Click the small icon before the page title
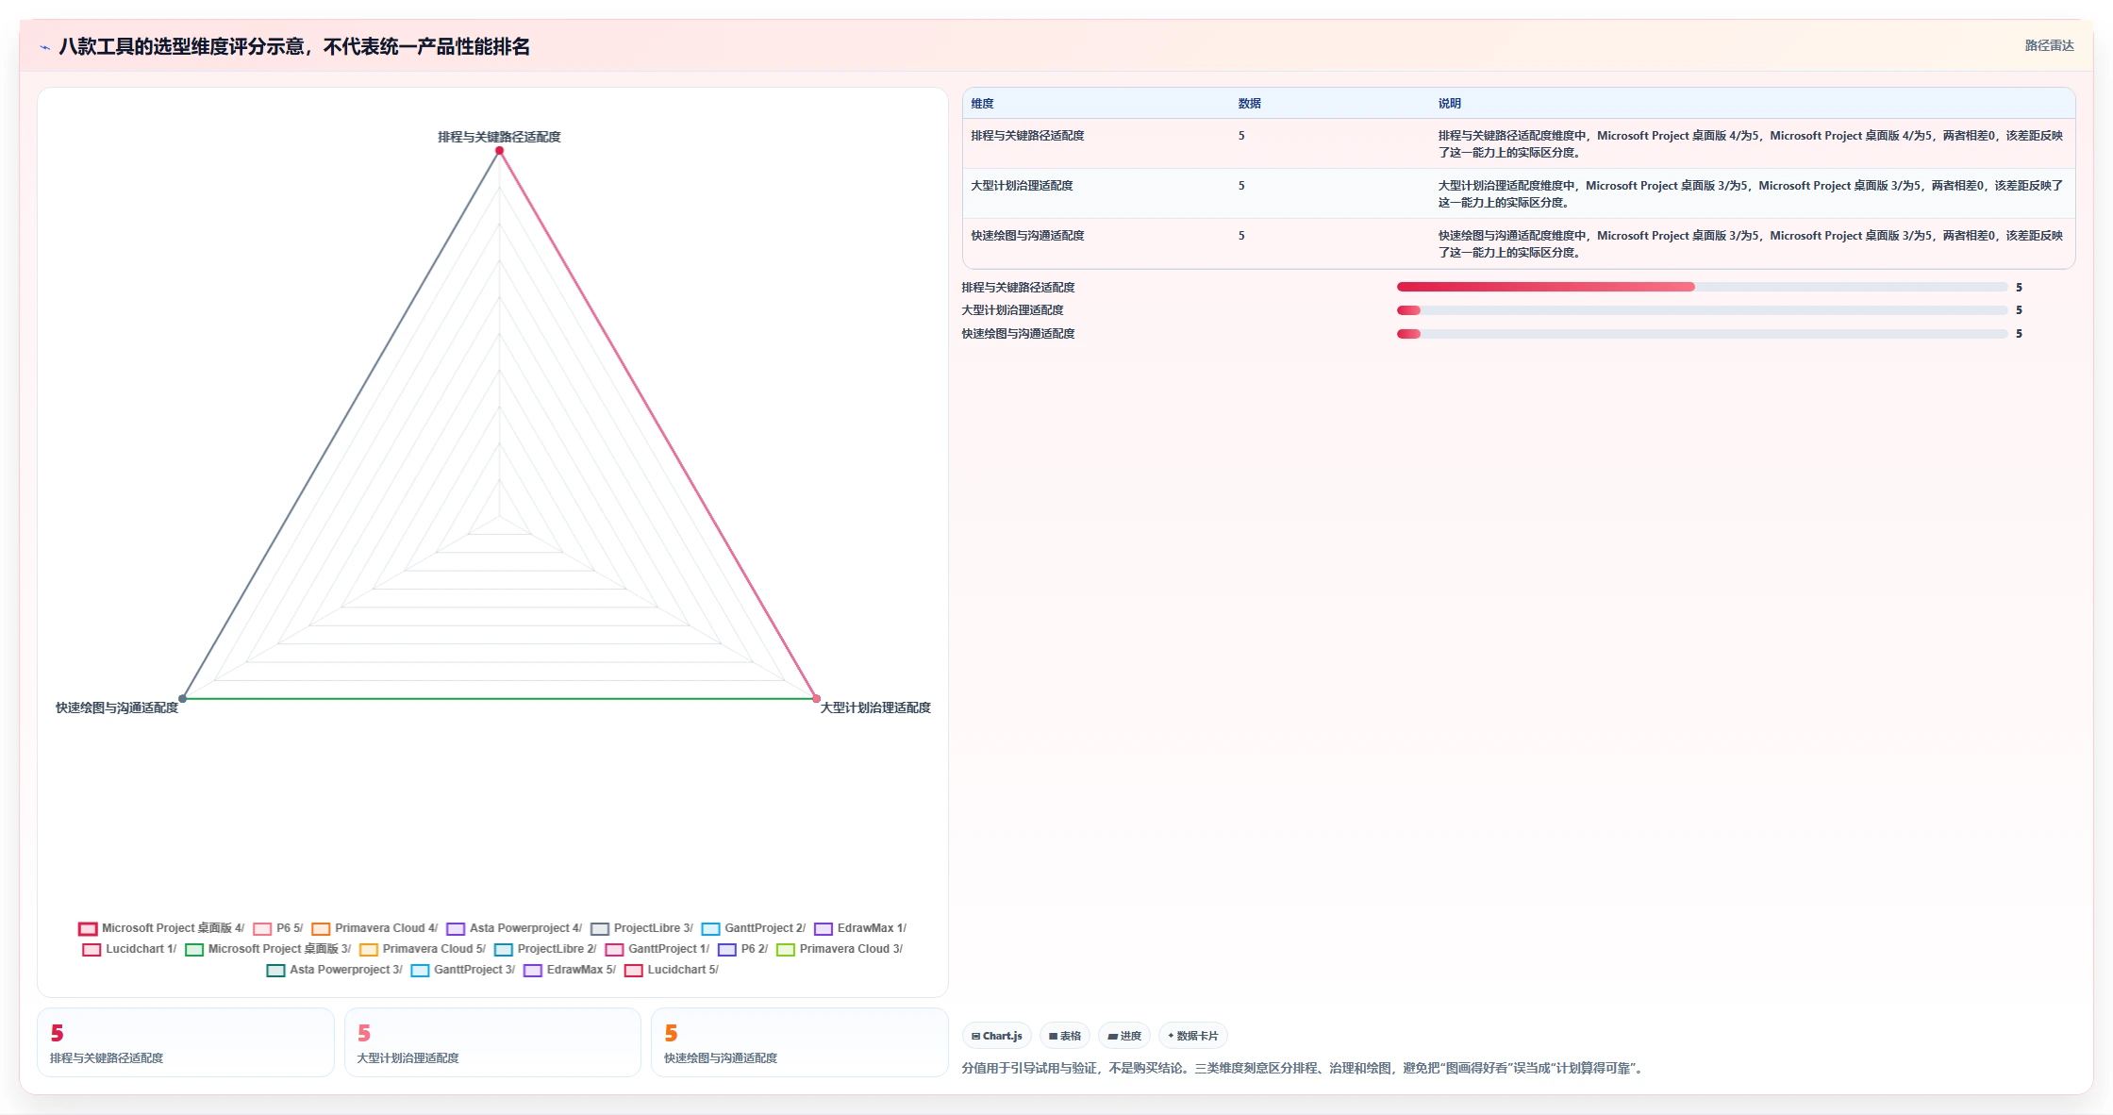The height and width of the screenshot is (1115, 2113). point(44,47)
